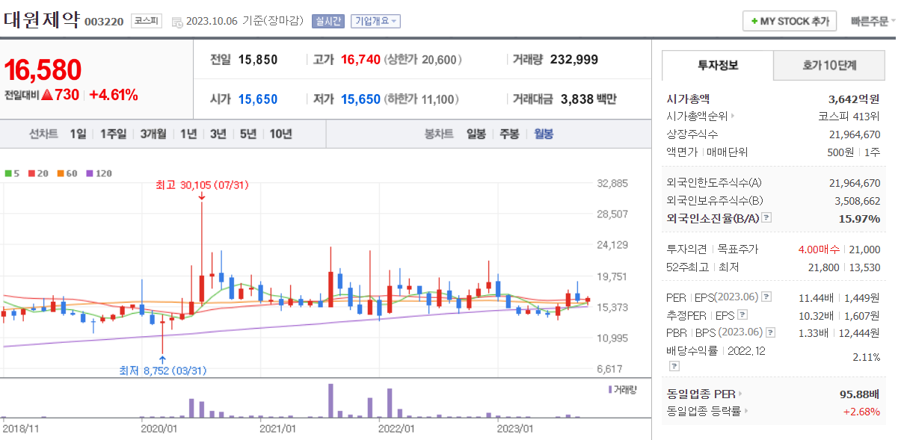
Task: Click the 거래대금 3,838 백만 value
Action: (x=588, y=99)
